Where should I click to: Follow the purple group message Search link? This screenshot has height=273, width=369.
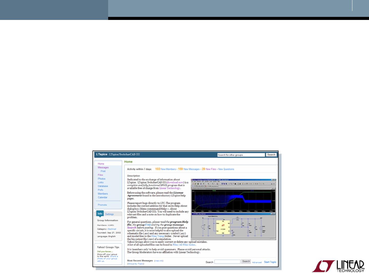pos(132,228)
